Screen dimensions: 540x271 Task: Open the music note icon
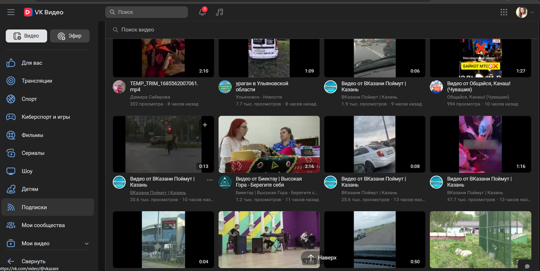tap(219, 12)
